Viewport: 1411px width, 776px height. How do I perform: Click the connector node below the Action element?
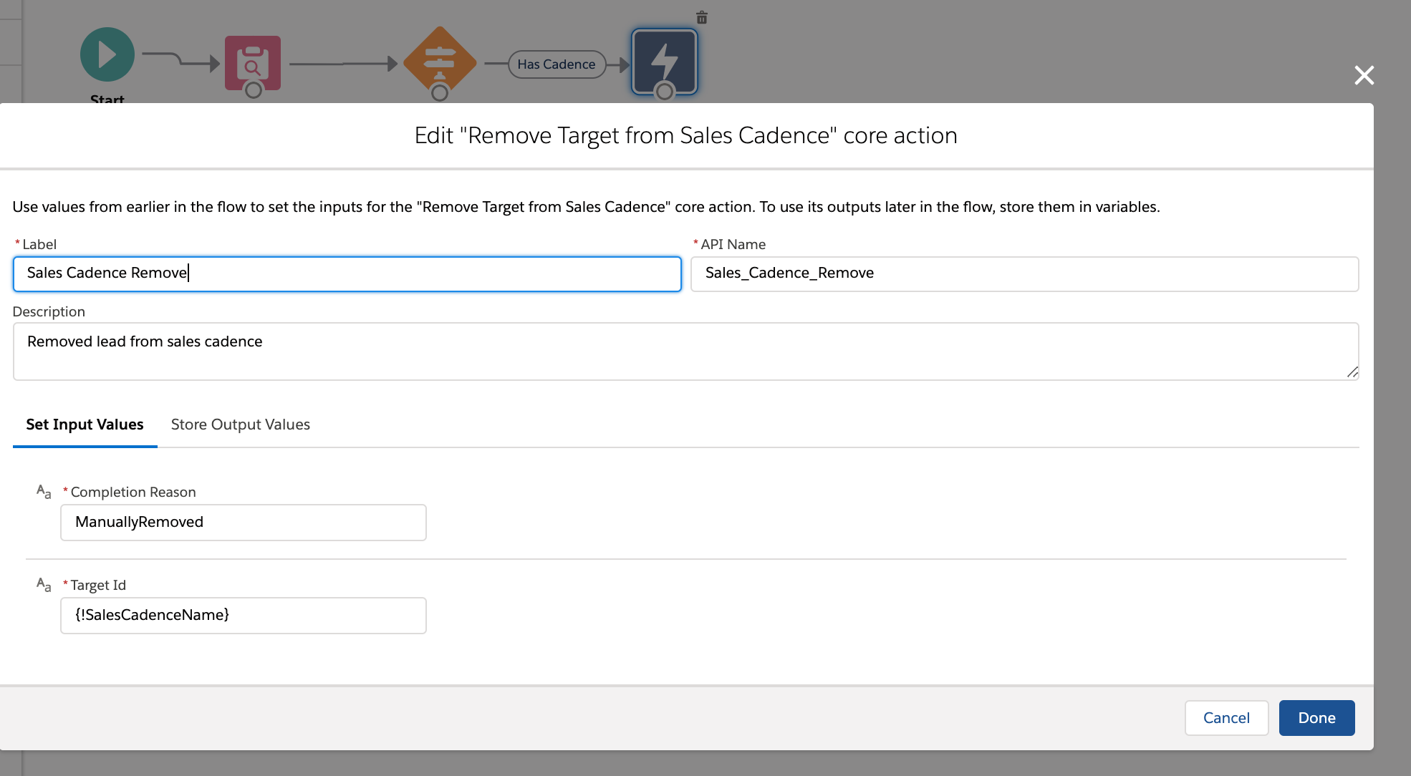pos(665,92)
